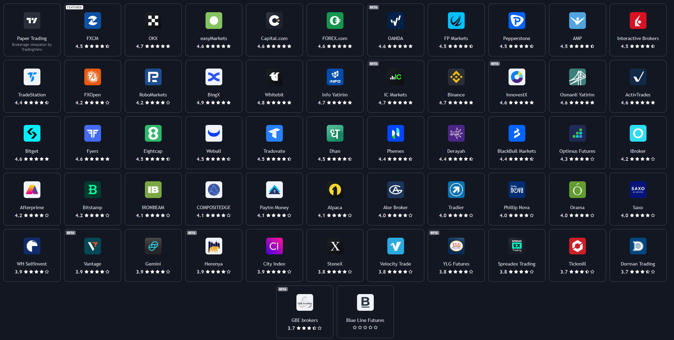The height and width of the screenshot is (340, 674).
Task: Open the Interactive Brokers red icon
Action: click(638, 21)
